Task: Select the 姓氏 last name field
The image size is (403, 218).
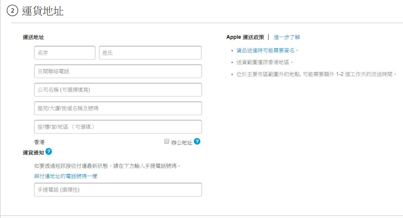Action: 150,53
